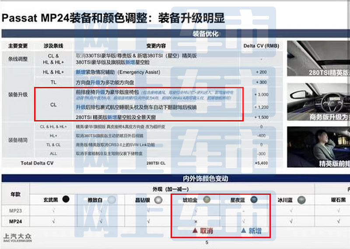The image size is (350, 249).
Task: Click the 玄武黑 black color swatch
Action: pos(66,199)
